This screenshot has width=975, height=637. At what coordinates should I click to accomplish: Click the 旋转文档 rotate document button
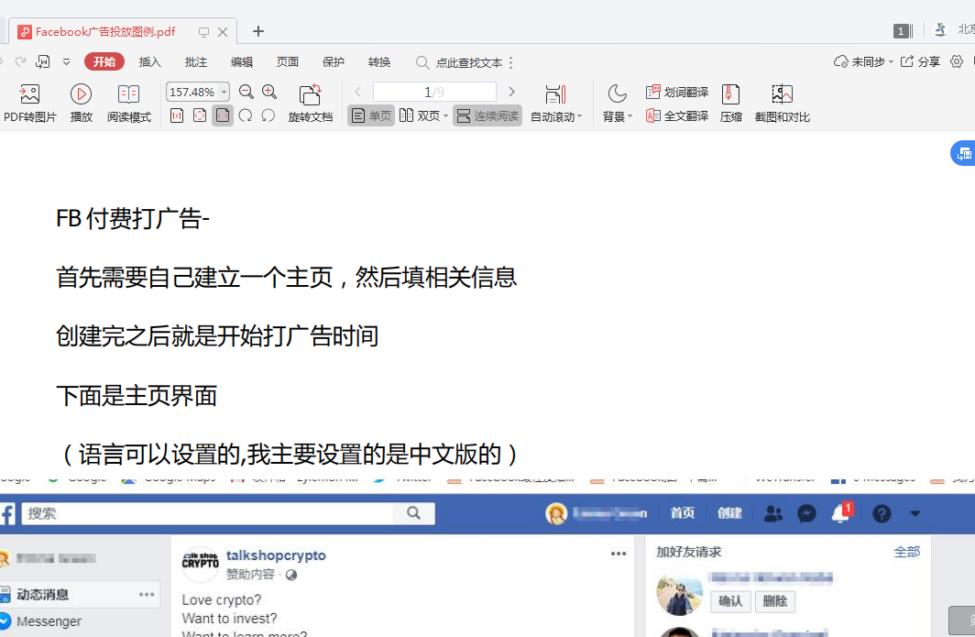[311, 103]
